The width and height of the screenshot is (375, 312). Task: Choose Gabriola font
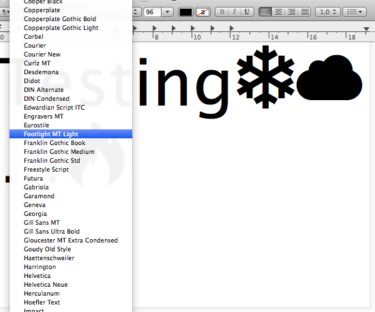coord(71,187)
